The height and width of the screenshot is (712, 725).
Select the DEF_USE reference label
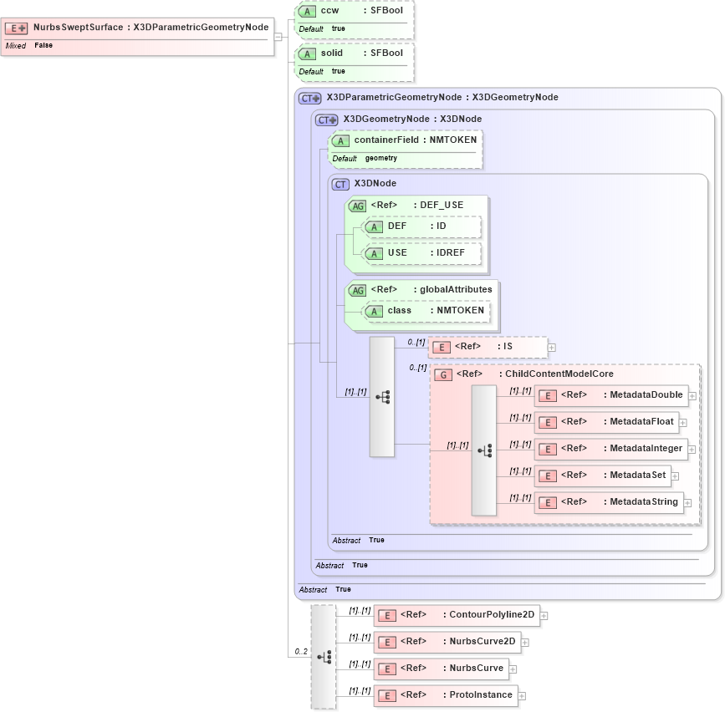point(417,205)
